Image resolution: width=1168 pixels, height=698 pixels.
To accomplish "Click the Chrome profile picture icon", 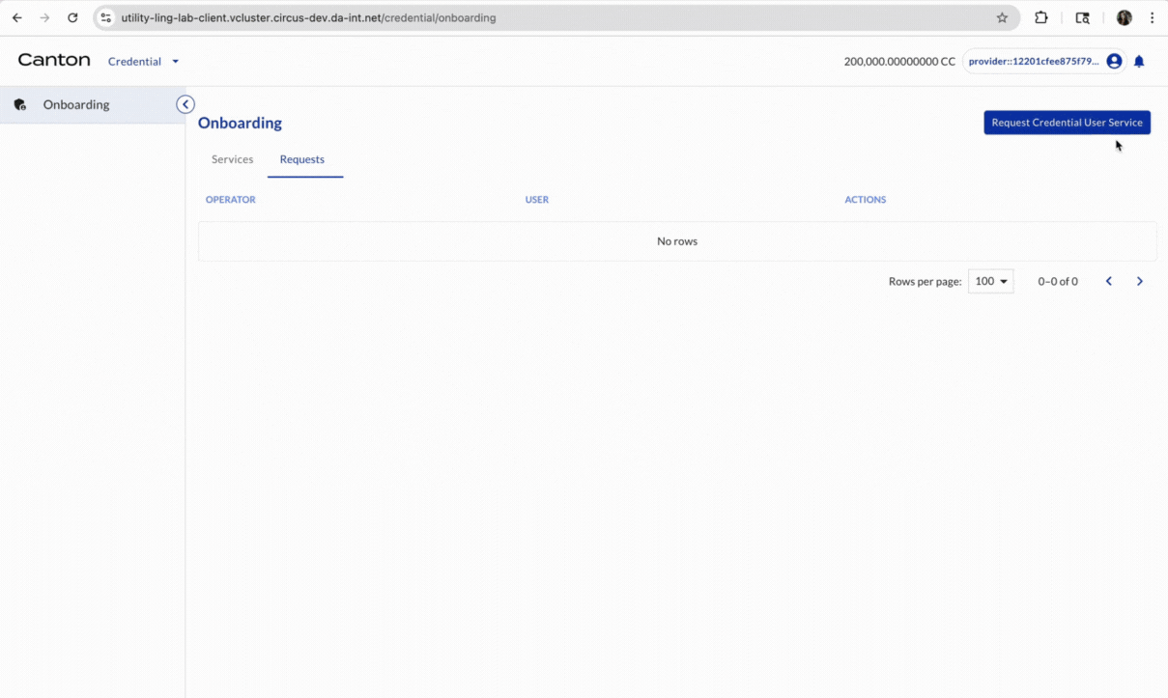I will click(x=1124, y=17).
